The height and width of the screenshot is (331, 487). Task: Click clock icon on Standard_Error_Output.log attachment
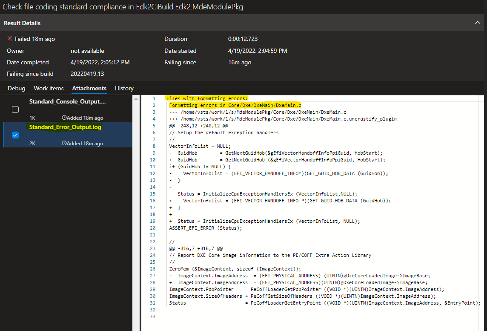[64, 144]
